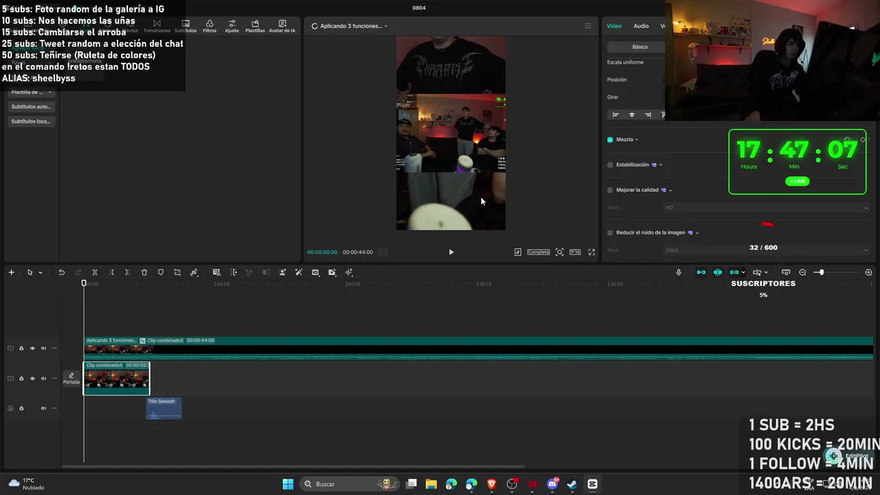Image resolution: width=880 pixels, height=495 pixels.
Task: Open the dropdown arrow beside the linkage icon
Action: point(743,273)
